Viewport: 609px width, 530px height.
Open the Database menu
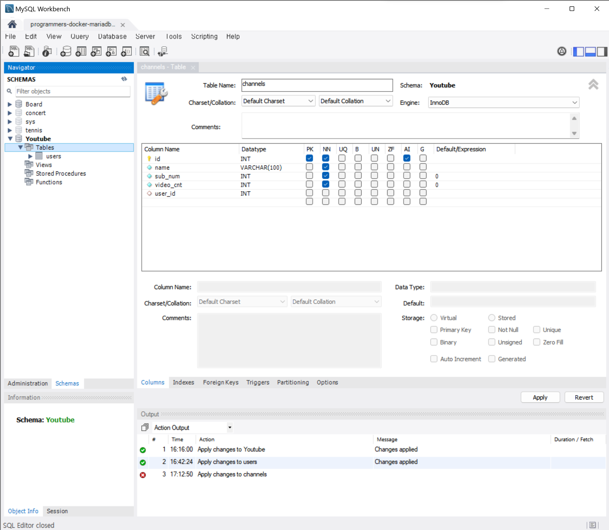[112, 37]
